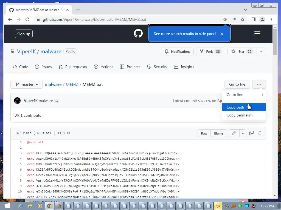The image size is (281, 210).
Task: Switch to the Projects tab
Action: click(130, 67)
